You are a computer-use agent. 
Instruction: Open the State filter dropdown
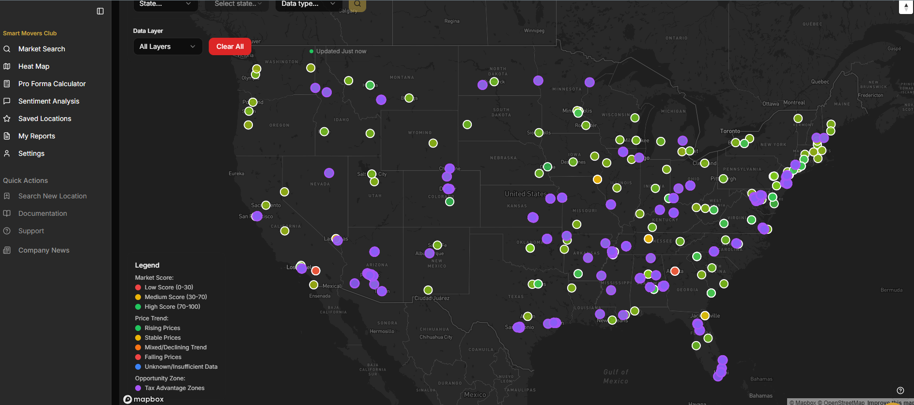pyautogui.click(x=166, y=4)
